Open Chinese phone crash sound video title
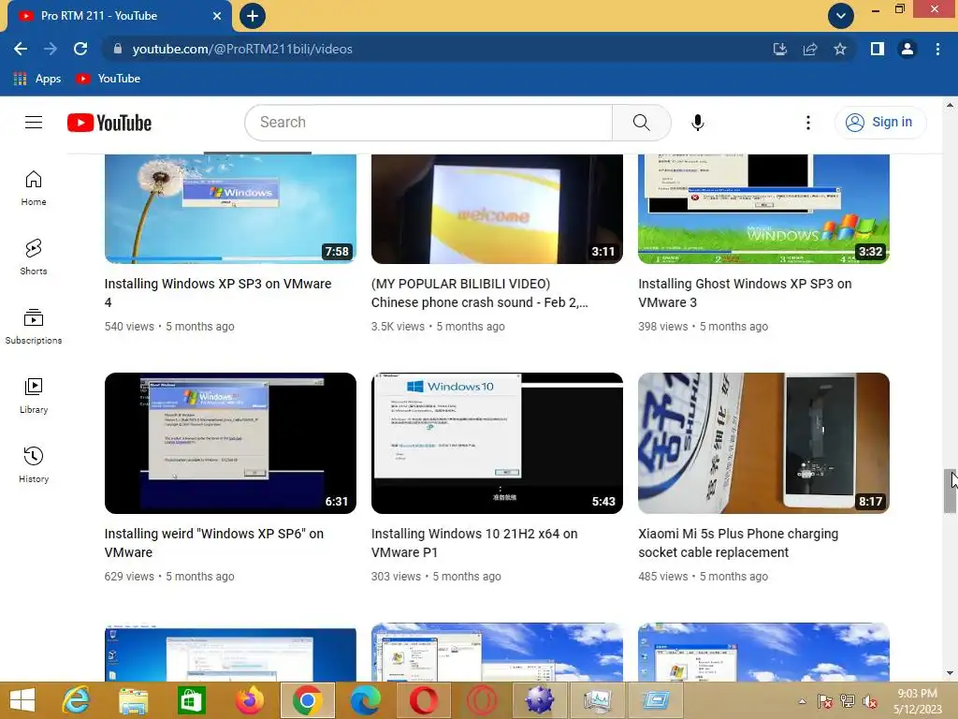The width and height of the screenshot is (958, 719). point(480,293)
